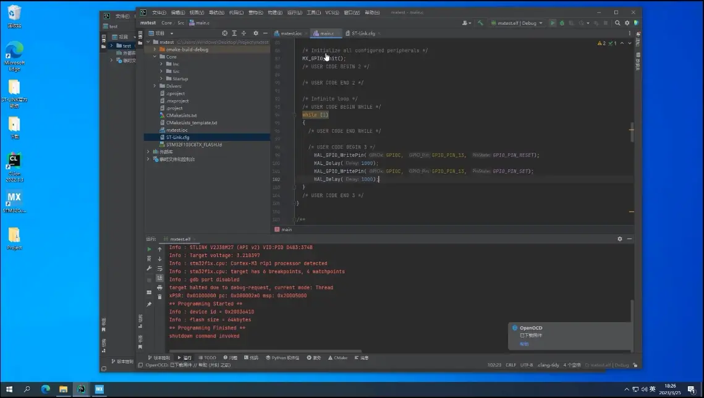Click the Build hammer icon
Image resolution: width=704 pixels, height=398 pixels.
480,23
